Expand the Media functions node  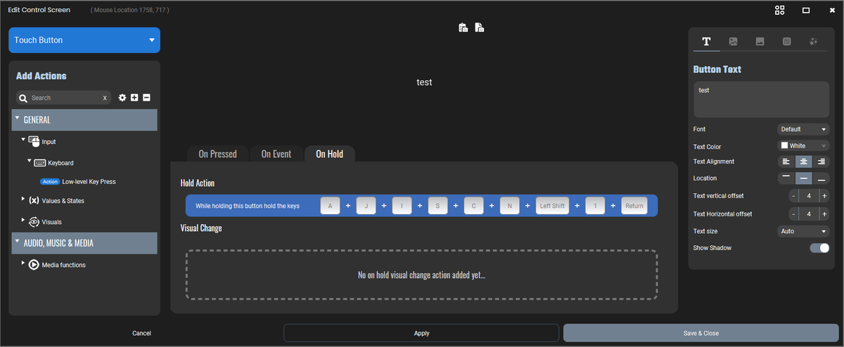(23, 263)
